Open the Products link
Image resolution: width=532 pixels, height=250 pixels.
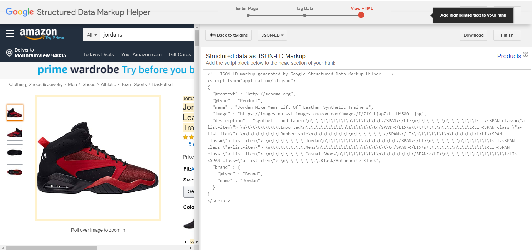509,56
